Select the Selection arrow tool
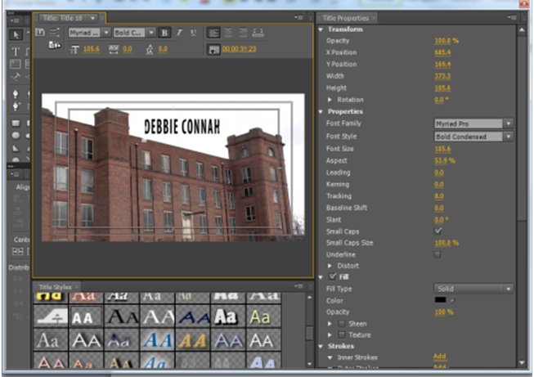 coord(16,34)
